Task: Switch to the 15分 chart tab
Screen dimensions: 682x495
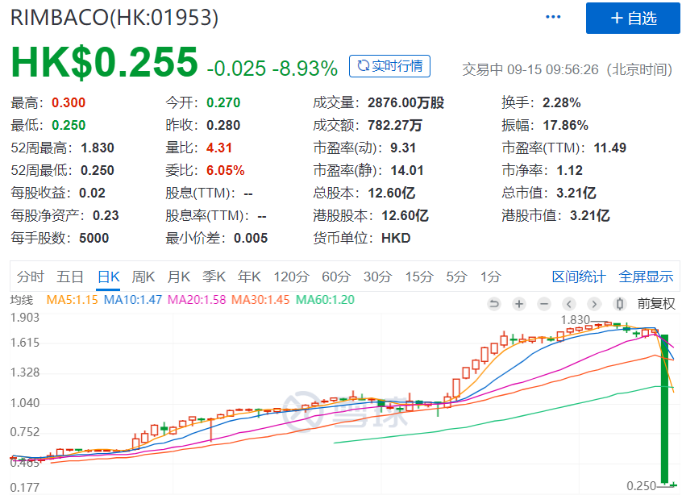Action: 419,277
